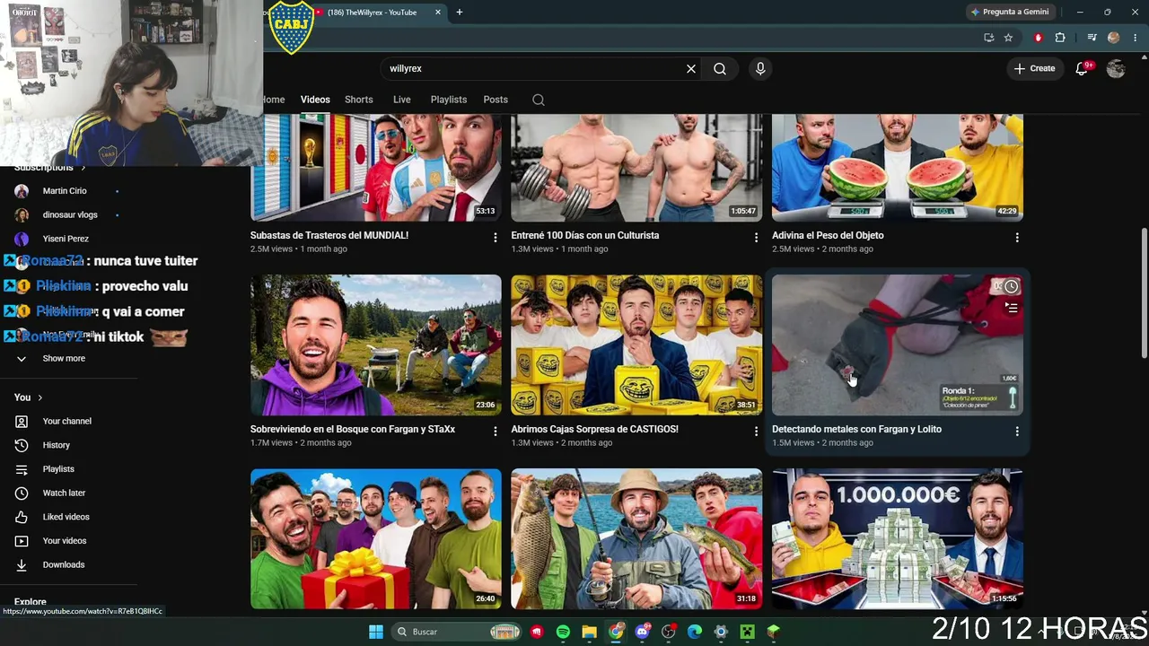Open the red gift box video lasting 26:40
The height and width of the screenshot is (646, 1149).
376,538
